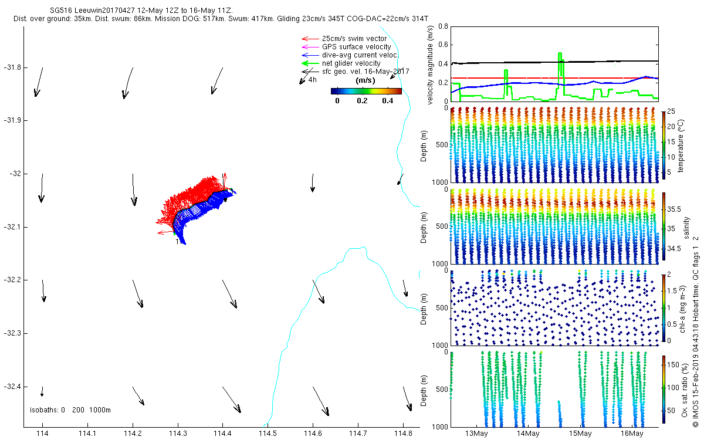The width and height of the screenshot is (704, 440).
Task: Click the map latitude tick '-32.1'
Action: (x=12, y=227)
